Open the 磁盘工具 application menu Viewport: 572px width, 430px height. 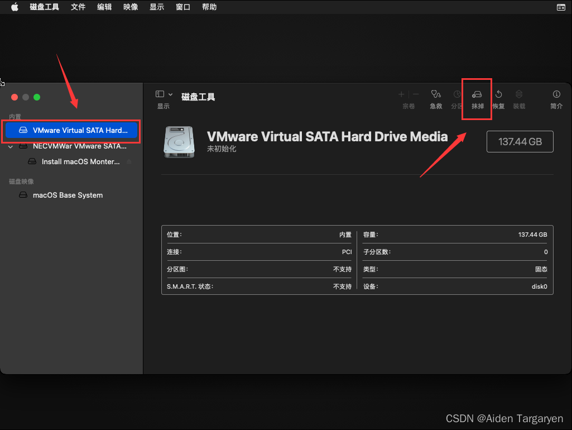point(44,7)
